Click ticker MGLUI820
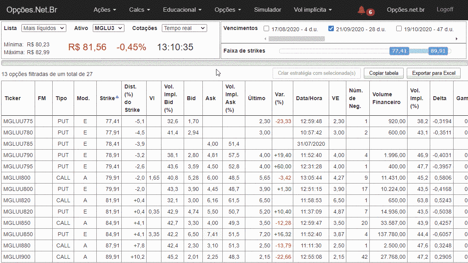 tap(17, 200)
